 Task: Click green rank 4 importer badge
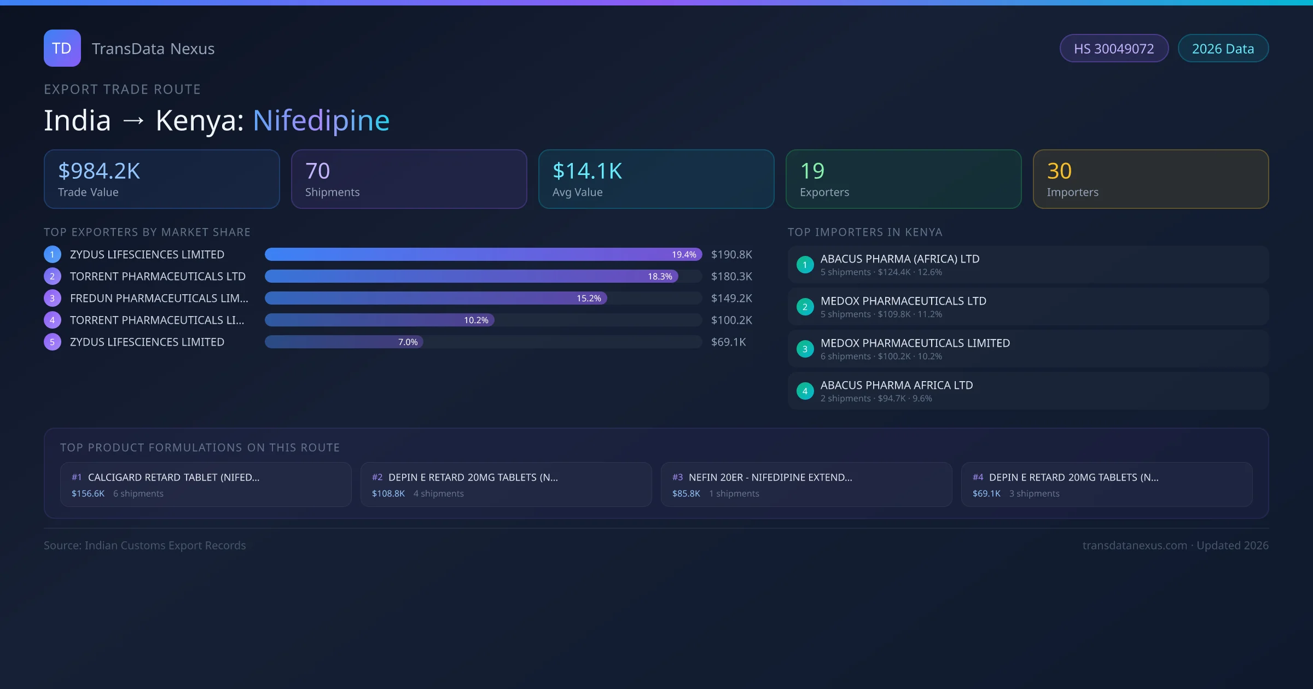pyautogui.click(x=805, y=391)
